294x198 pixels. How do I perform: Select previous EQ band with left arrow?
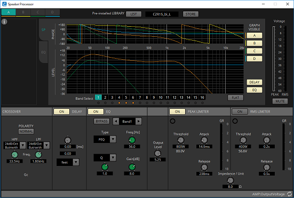[116, 121]
